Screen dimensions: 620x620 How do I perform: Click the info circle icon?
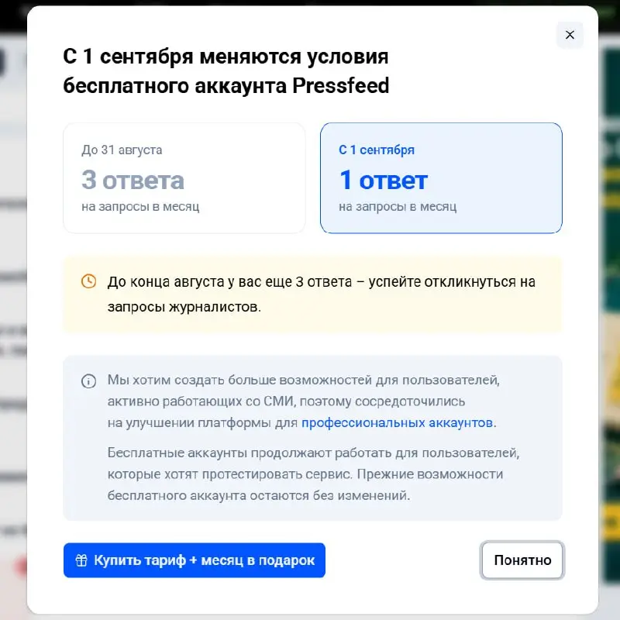[88, 381]
